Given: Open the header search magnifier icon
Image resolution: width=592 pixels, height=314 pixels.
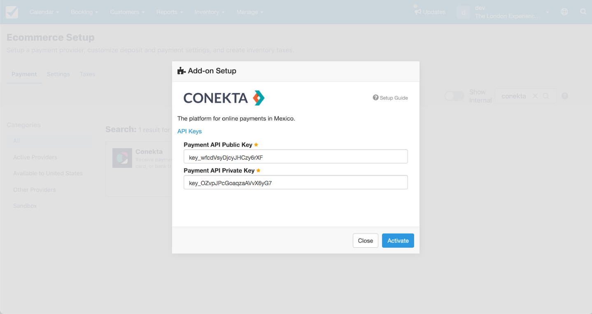Looking at the screenshot, I should click(x=583, y=12).
